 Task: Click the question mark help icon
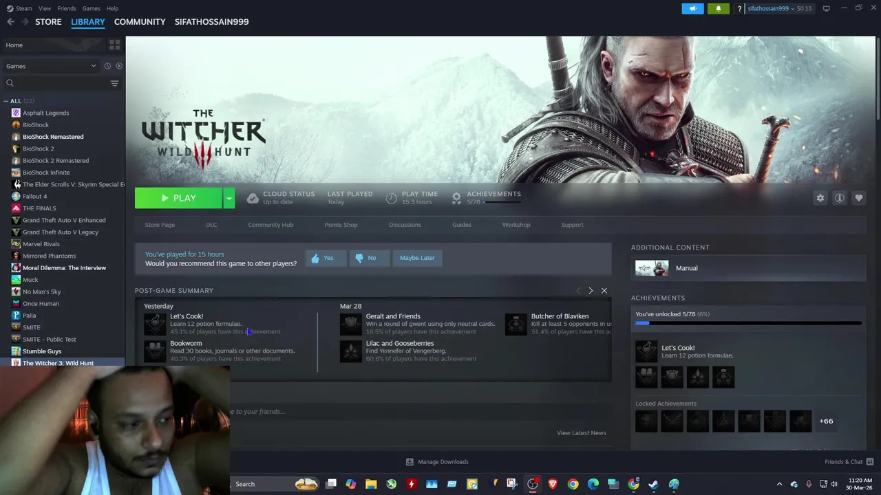(x=739, y=9)
